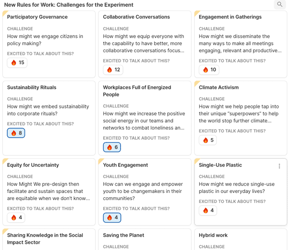Screen dimensions: 288x250
Task: Open the search icon at top right
Action: click(279, 5)
